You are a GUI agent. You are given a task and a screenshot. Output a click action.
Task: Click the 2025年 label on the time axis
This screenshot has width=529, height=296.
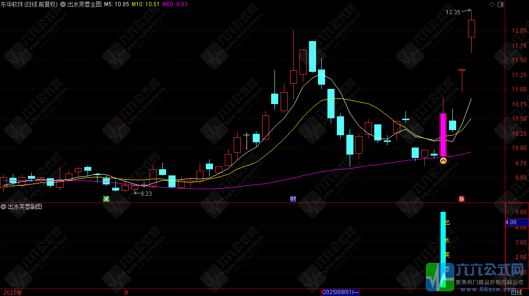(x=13, y=292)
